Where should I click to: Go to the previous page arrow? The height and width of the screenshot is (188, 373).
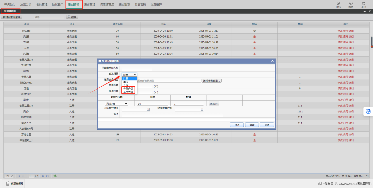tap(23, 176)
